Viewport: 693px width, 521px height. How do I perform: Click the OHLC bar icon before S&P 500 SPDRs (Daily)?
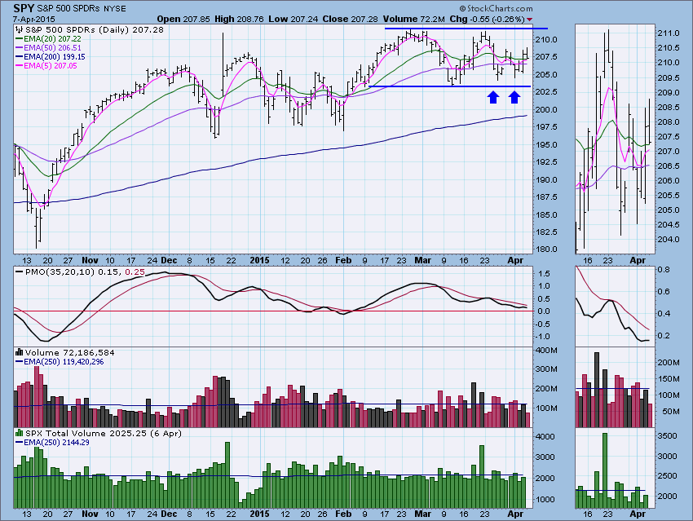(19, 30)
